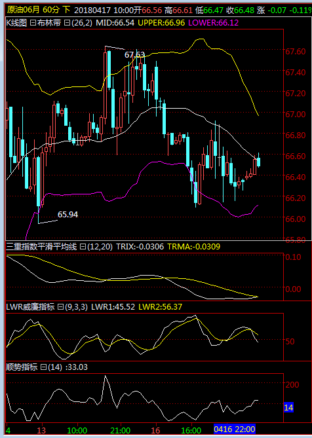Screen dimensions: 312x438
Task: Click the UPPER:66.96 value
Action: click(161, 23)
